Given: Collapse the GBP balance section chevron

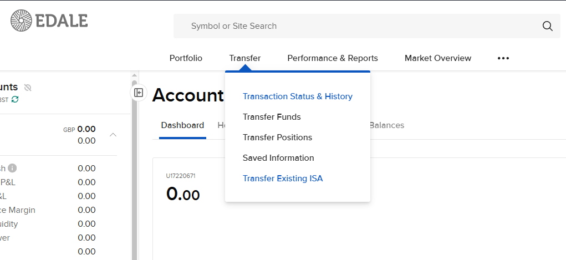Looking at the screenshot, I should tap(113, 135).
